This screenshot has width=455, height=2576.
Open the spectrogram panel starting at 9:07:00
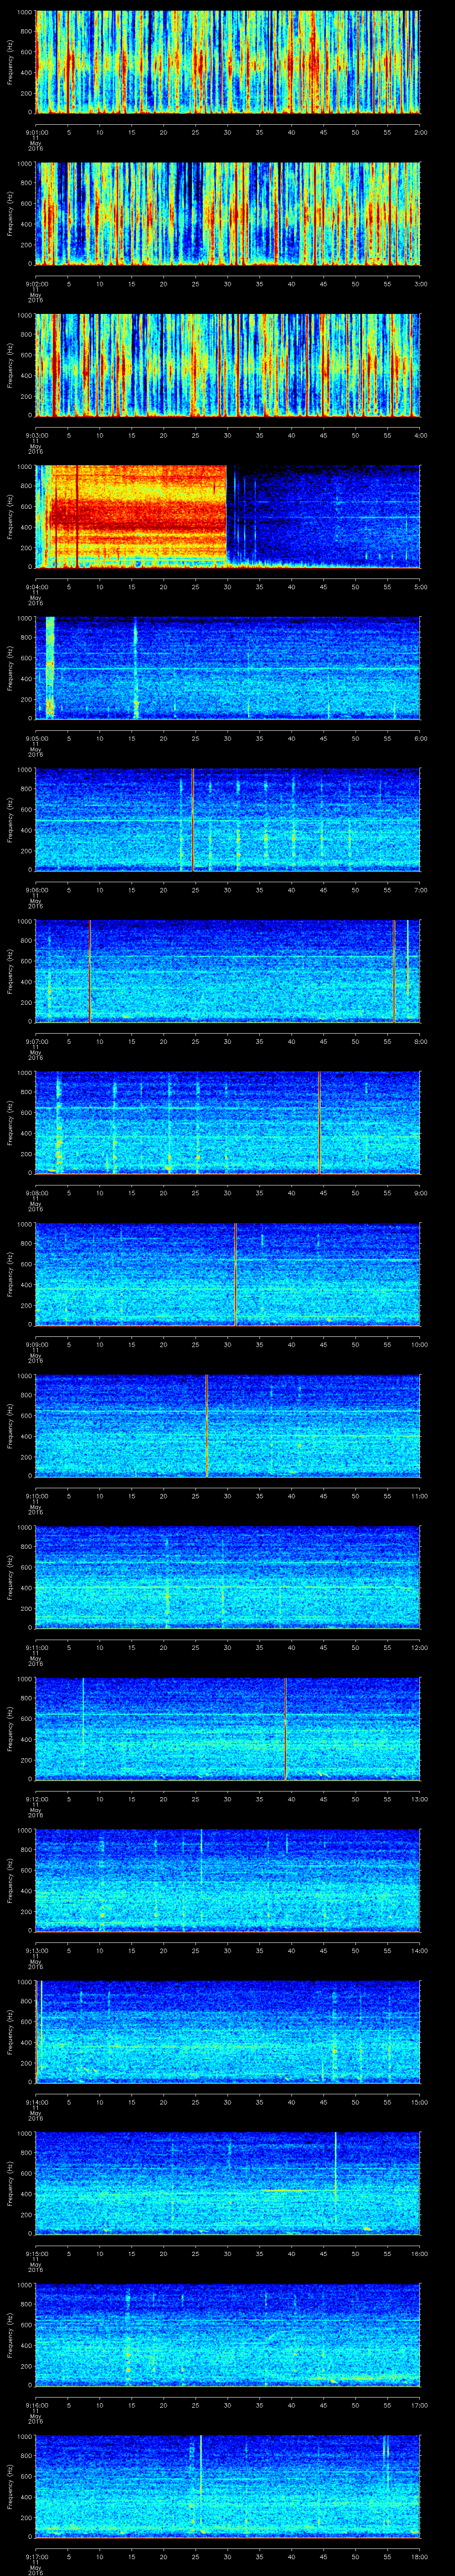[228, 971]
